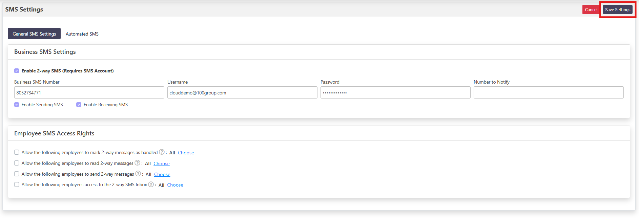
Task: Click help icon beside send 2-way messages
Action: 138,174
